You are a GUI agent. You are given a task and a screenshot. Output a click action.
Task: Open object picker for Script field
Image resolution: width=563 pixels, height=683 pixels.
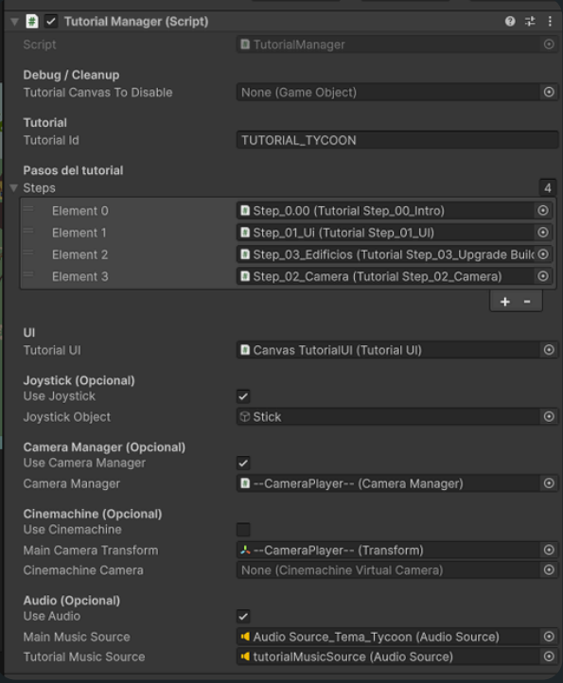click(x=549, y=44)
